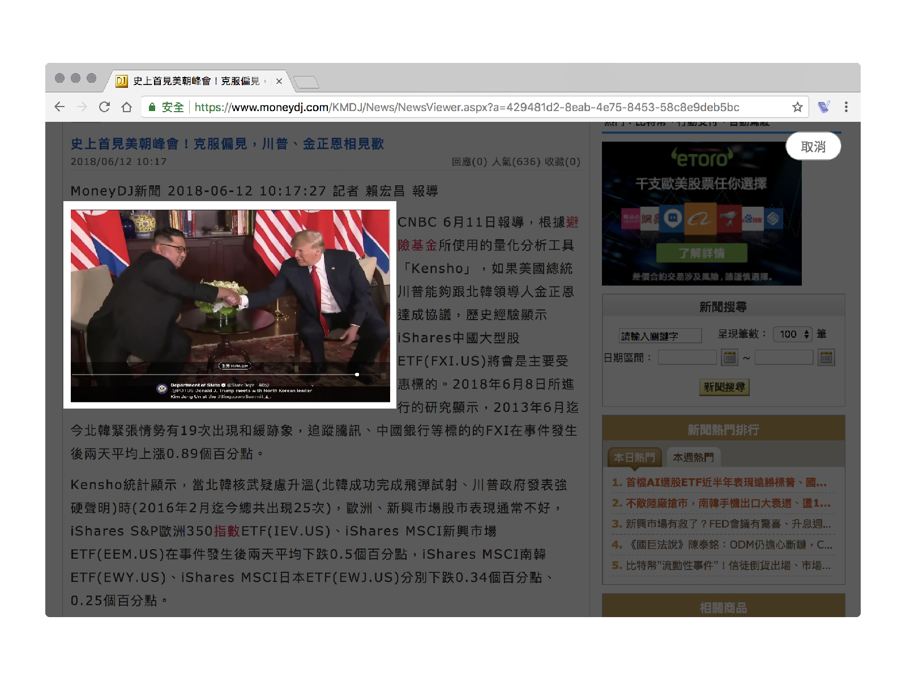Click the green secure padlock icon
Viewport: 906px width, 680px height.
click(x=152, y=107)
